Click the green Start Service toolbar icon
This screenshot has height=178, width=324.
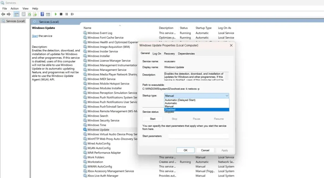click(x=56, y=14)
